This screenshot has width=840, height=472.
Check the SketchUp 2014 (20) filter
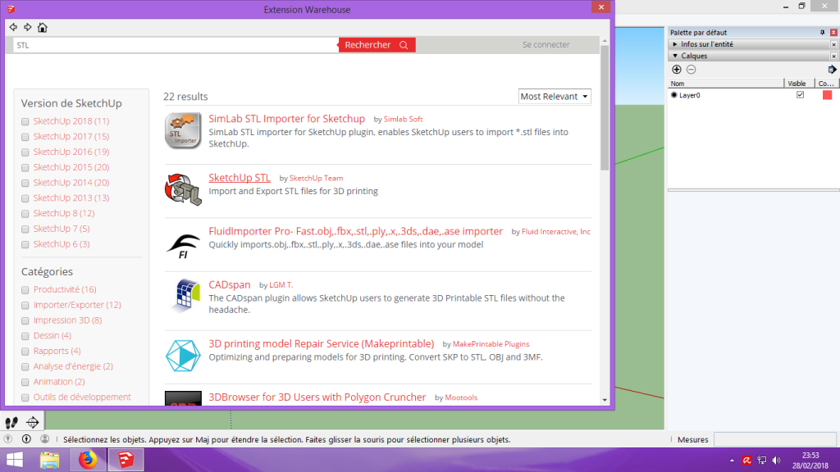coord(25,184)
